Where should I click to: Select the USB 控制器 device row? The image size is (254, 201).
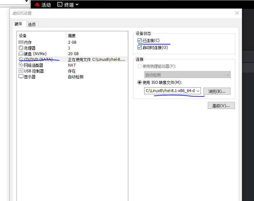click(72, 71)
